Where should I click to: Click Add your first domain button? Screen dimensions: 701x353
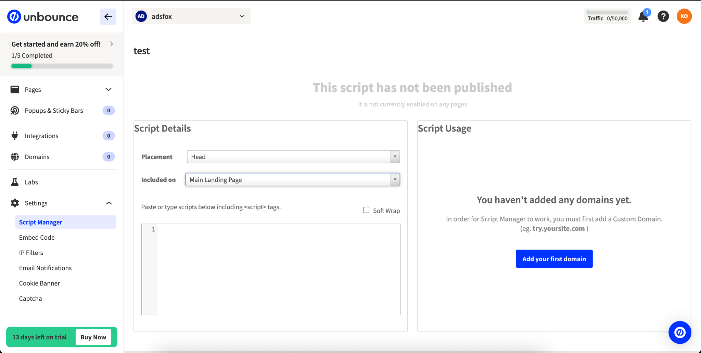click(554, 259)
